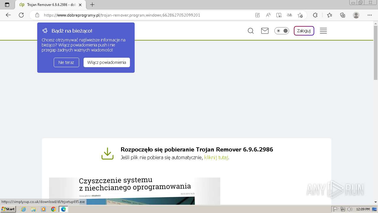378x213 pixels.
Task: Open the Translate page icon
Action: point(289,15)
